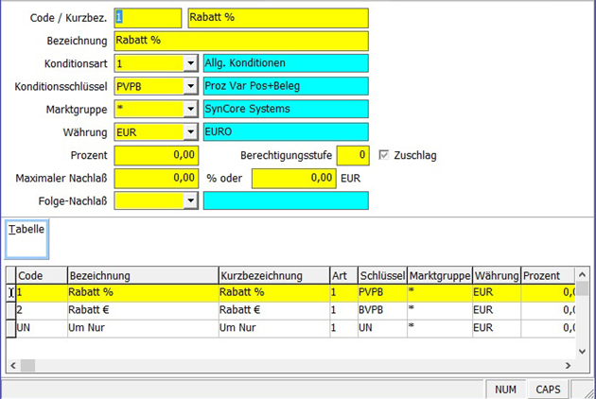Open the Marktgruppe dropdown arrow
596x399 pixels.
click(190, 110)
